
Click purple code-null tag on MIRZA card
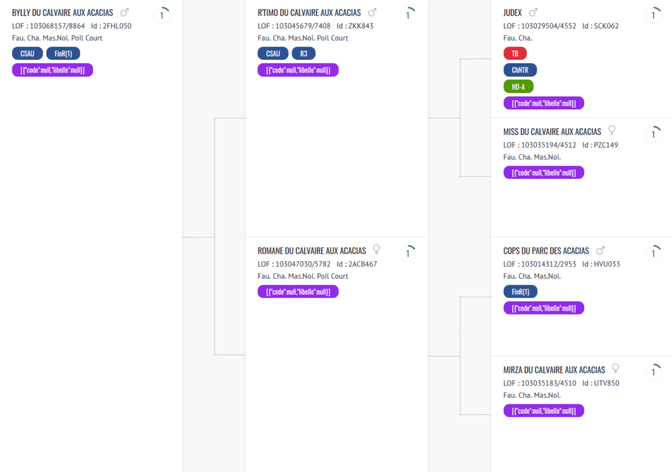543,411
